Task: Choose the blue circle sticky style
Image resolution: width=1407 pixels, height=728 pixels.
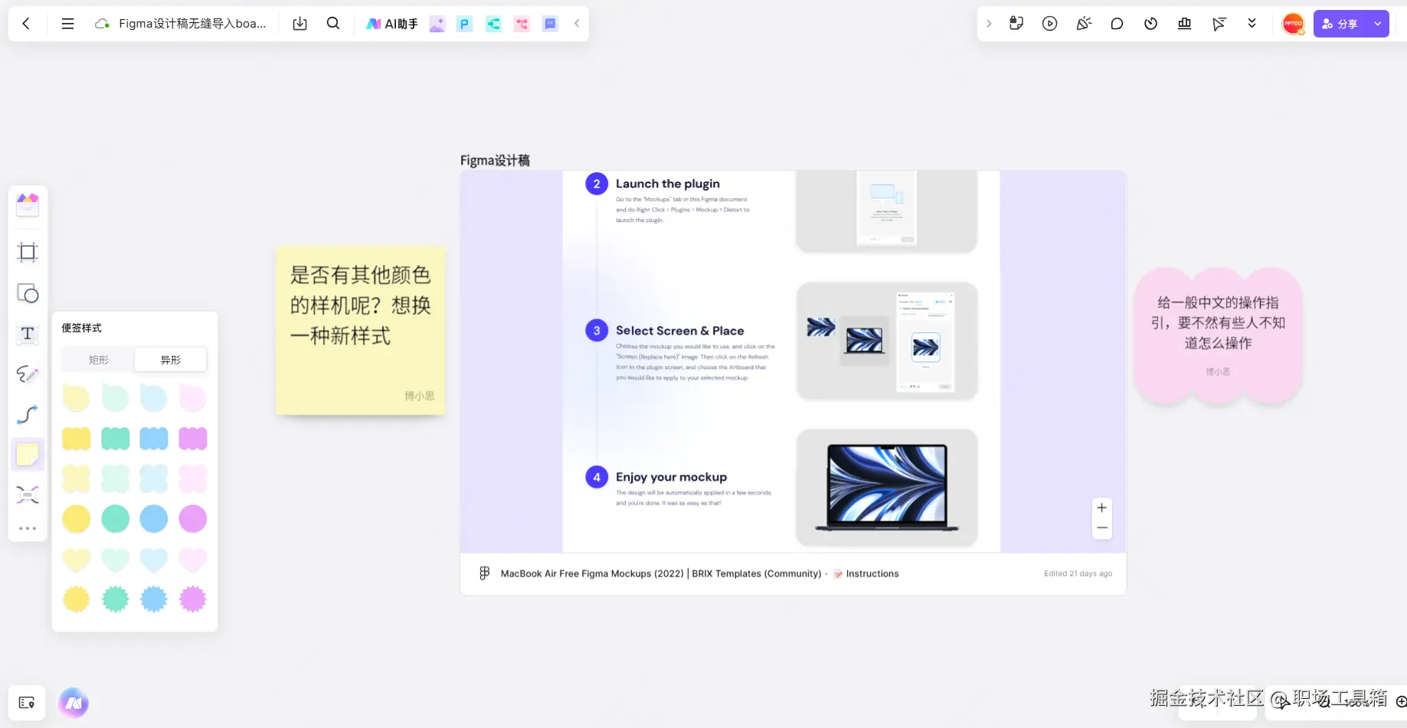Action: pyautogui.click(x=154, y=519)
